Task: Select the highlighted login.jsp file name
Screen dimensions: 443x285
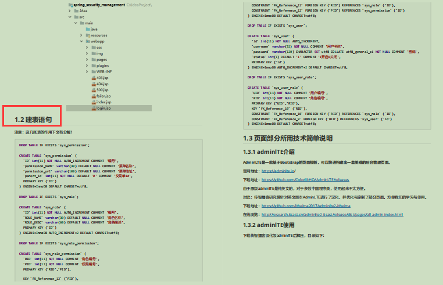Action: pos(103,109)
